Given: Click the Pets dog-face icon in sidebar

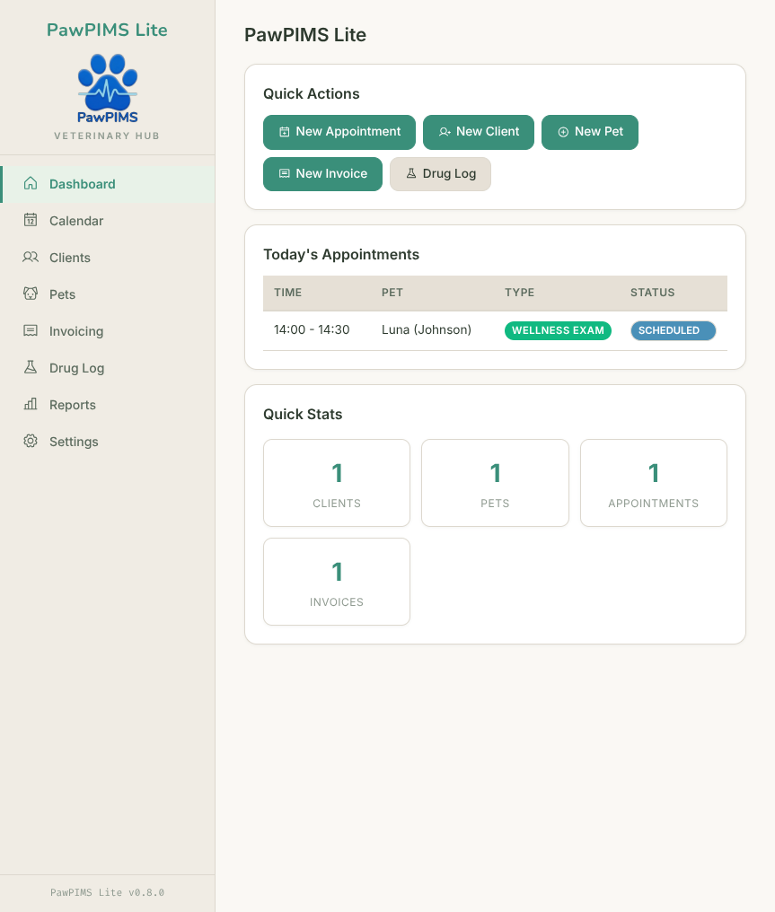Looking at the screenshot, I should (x=31, y=294).
